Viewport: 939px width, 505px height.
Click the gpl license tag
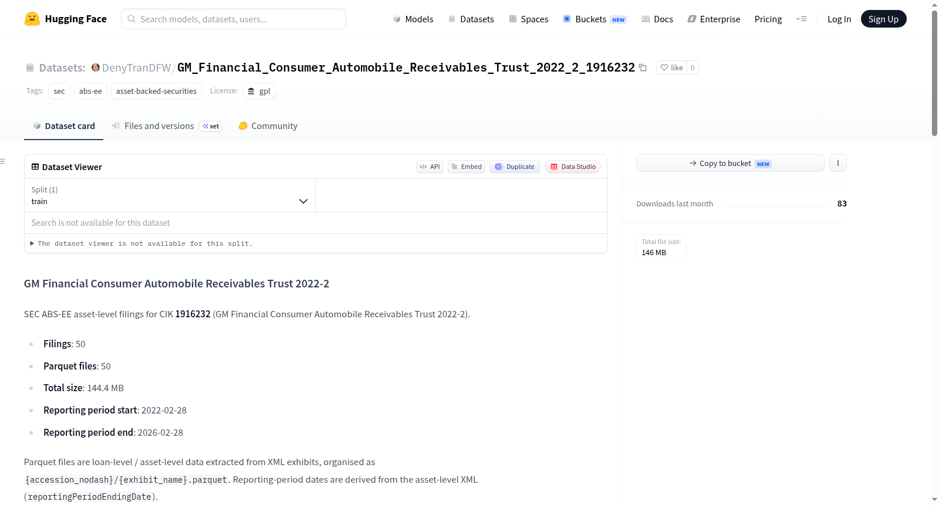[259, 91]
